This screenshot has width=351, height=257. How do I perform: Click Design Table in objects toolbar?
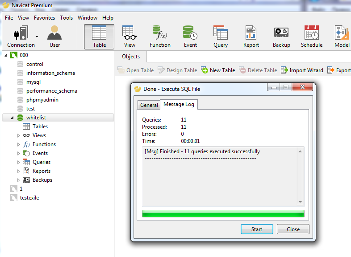pos(177,70)
